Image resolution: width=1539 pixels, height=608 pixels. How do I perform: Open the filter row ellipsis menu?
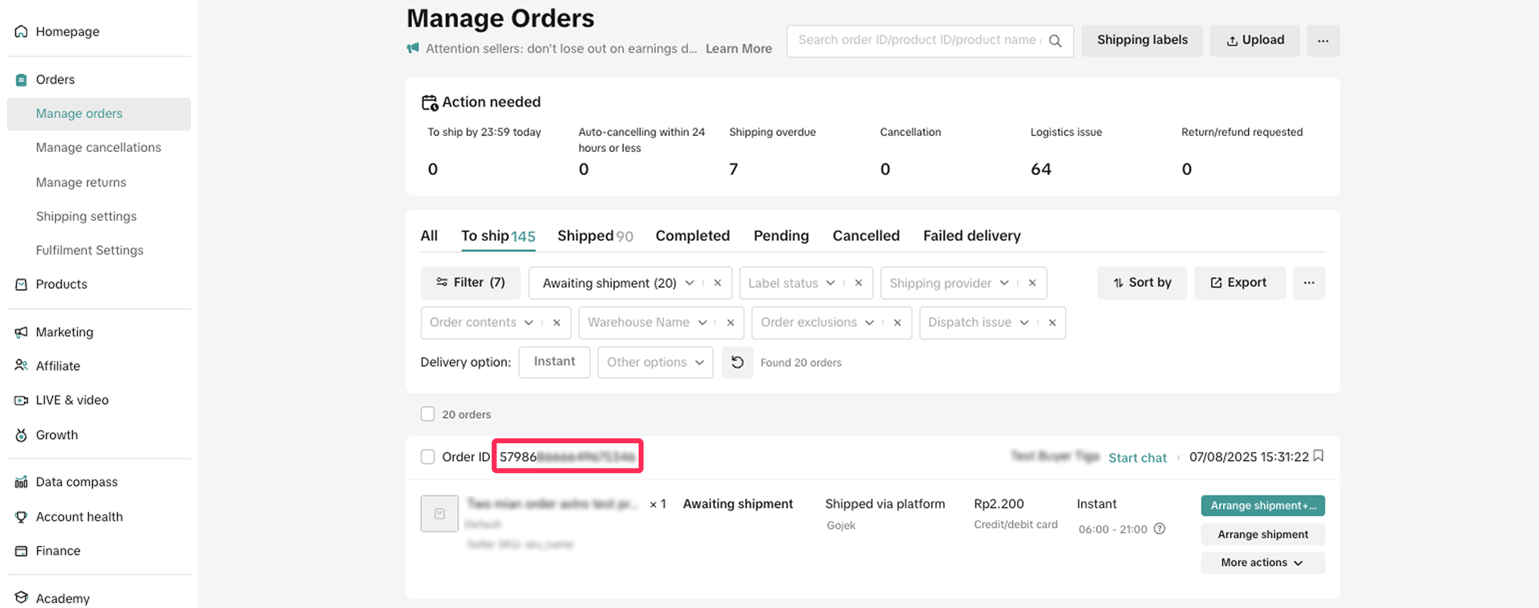(x=1308, y=283)
